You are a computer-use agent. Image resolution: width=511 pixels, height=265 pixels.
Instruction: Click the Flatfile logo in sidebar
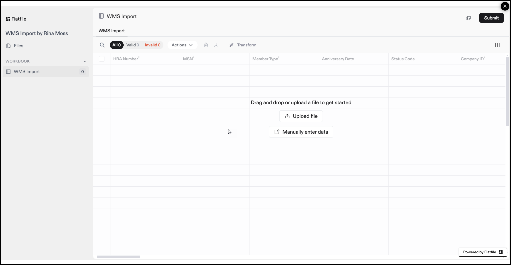point(16,19)
